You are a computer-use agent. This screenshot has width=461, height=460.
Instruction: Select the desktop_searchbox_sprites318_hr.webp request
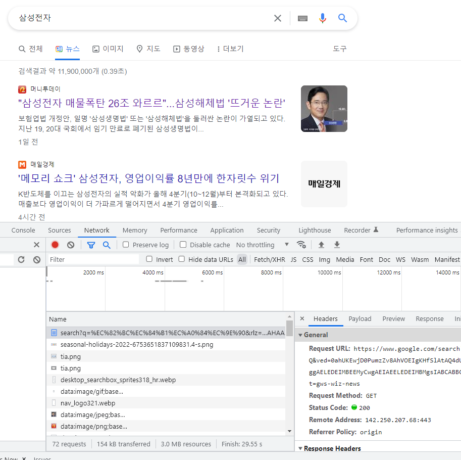(166, 380)
